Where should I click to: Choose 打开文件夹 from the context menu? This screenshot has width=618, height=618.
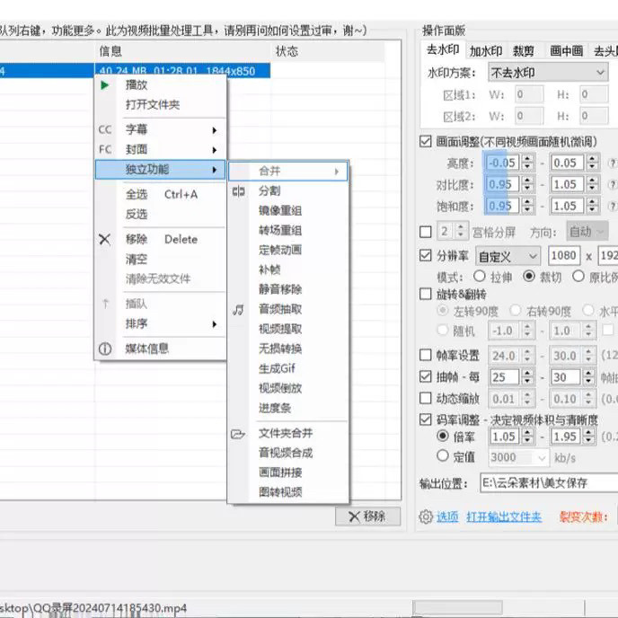[x=153, y=105]
